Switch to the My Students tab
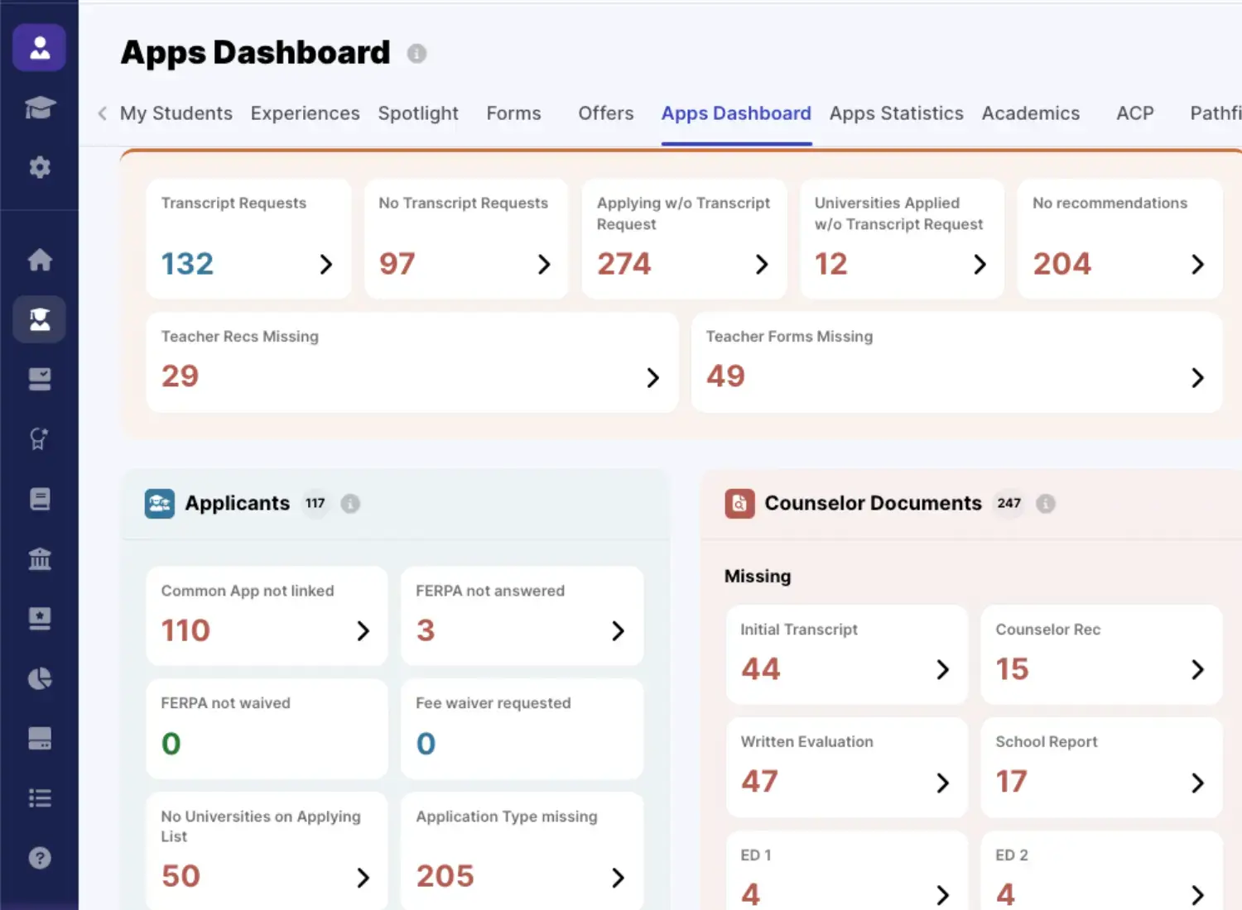This screenshot has height=910, width=1242. [x=176, y=113]
